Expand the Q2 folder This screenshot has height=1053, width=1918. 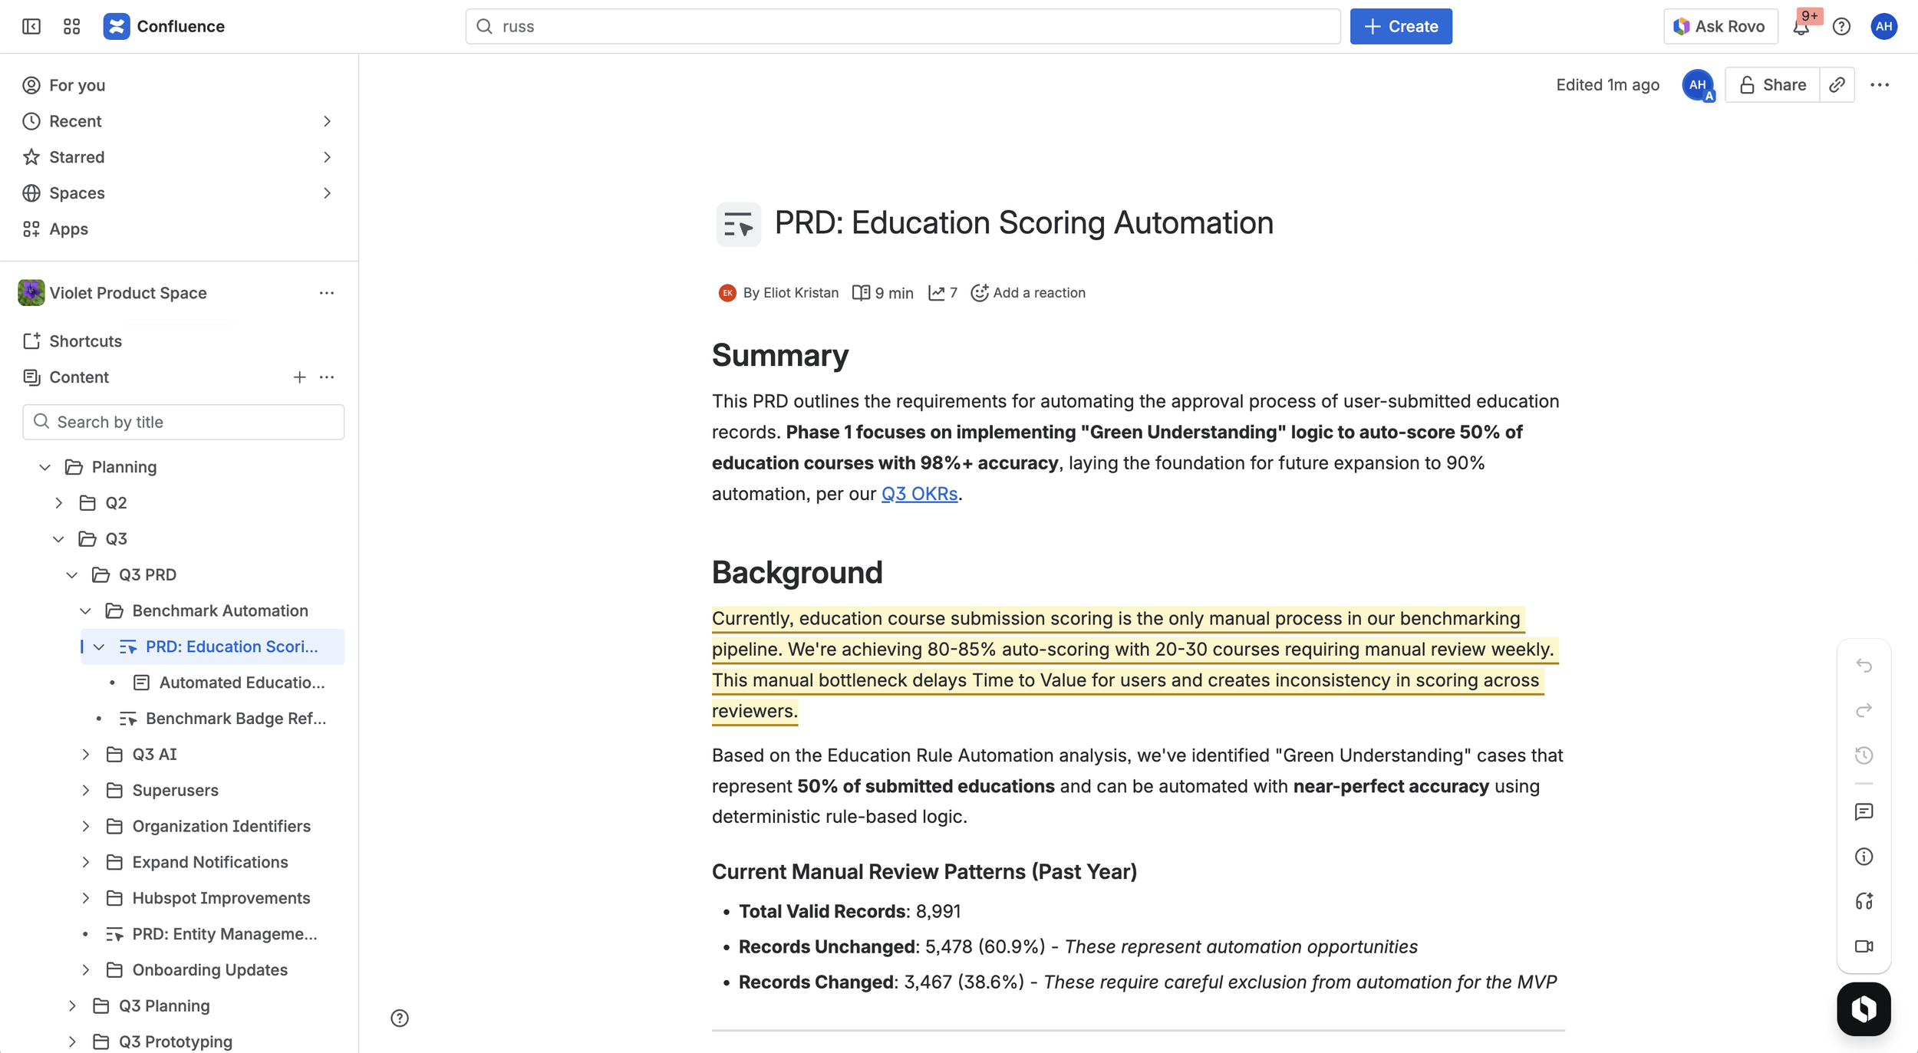tap(59, 502)
